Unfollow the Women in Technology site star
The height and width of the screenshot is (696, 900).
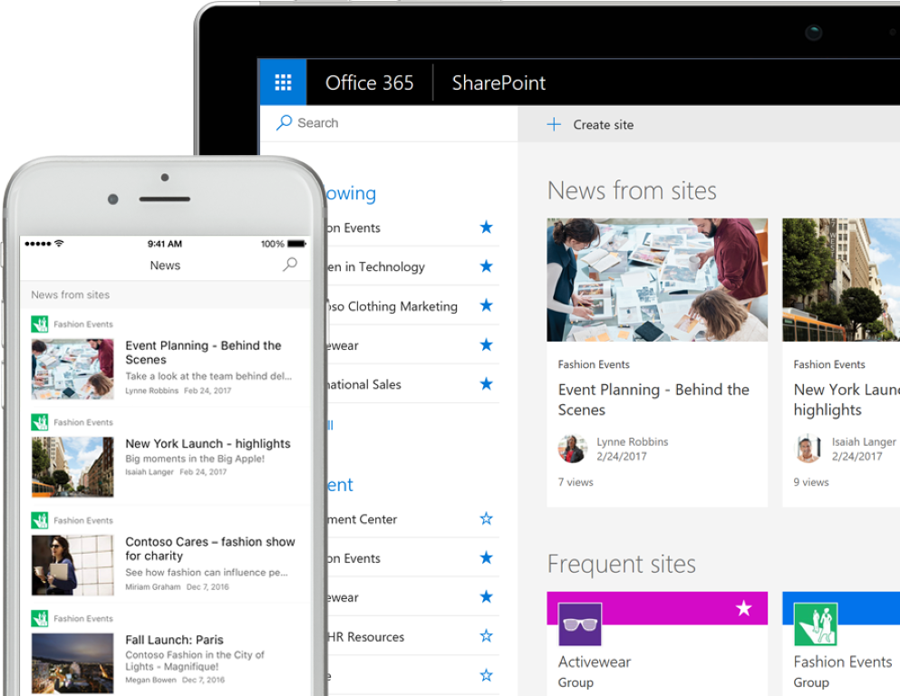487,266
